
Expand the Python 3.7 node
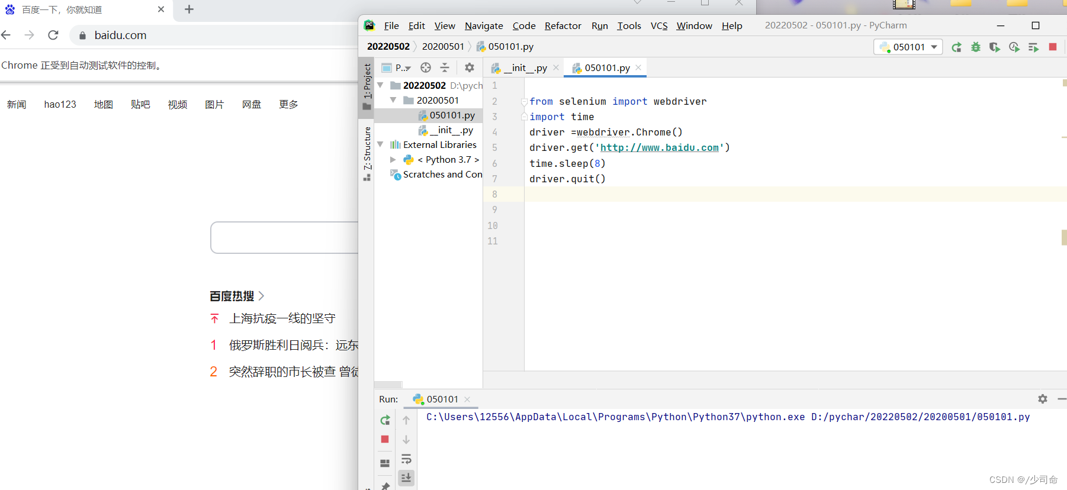[393, 159]
